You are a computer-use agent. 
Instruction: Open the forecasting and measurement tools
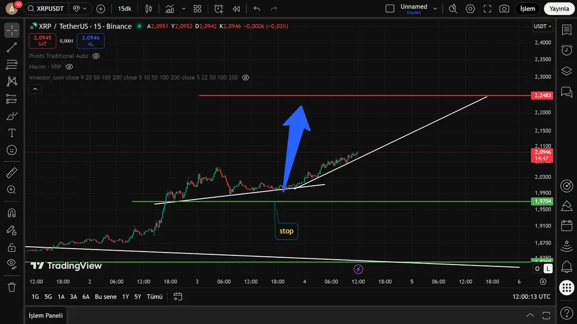[x=12, y=99]
